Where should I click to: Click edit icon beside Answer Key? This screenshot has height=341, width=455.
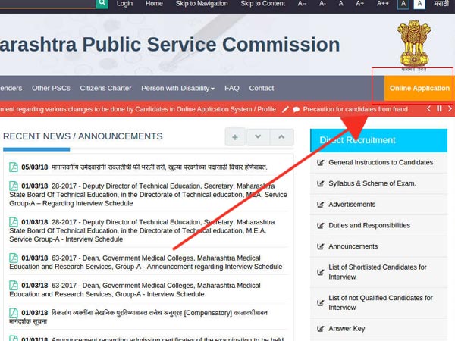[x=320, y=329]
